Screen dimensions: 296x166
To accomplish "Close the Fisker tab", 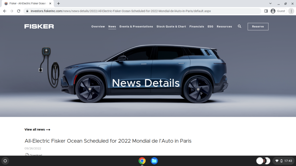I will 50,3.
